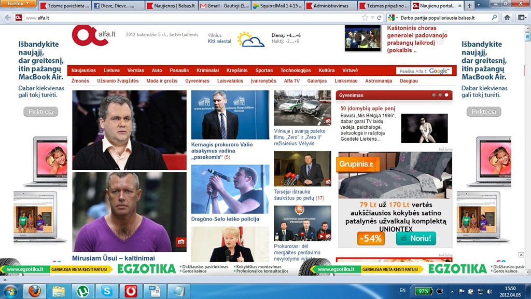This screenshot has width=531, height=299.
Task: Open the red Vodafone taskbar app
Action: tap(131, 291)
